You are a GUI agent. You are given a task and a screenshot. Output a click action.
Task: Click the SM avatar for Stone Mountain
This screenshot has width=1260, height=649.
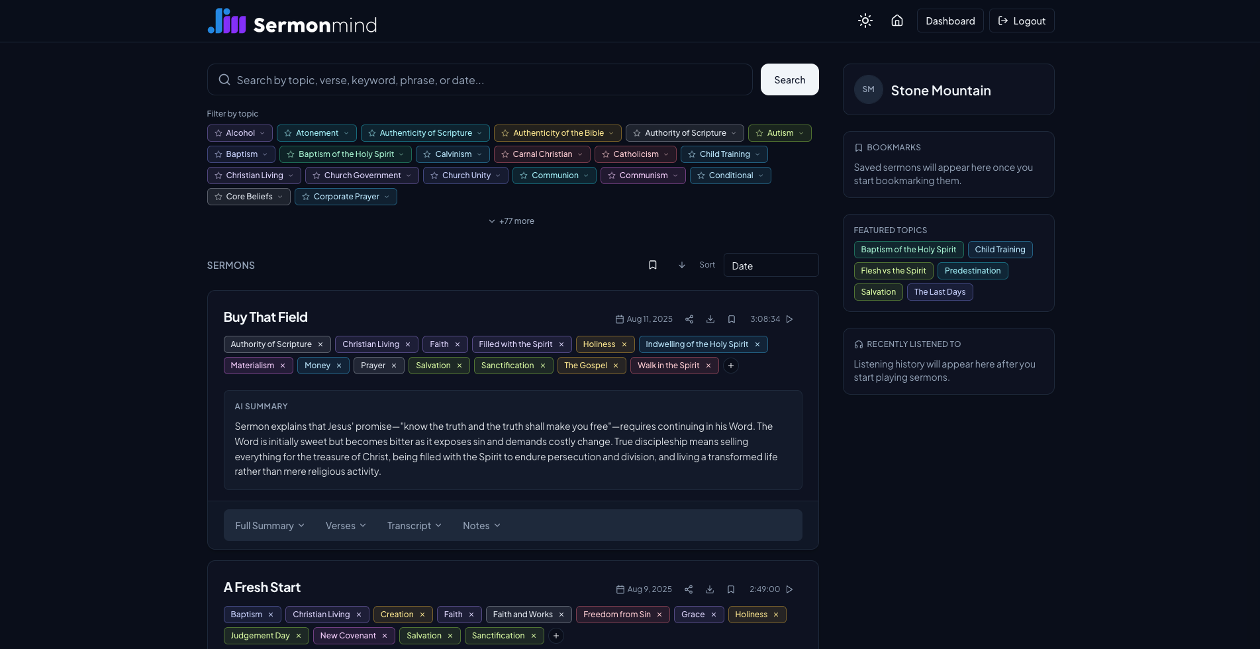click(x=868, y=89)
